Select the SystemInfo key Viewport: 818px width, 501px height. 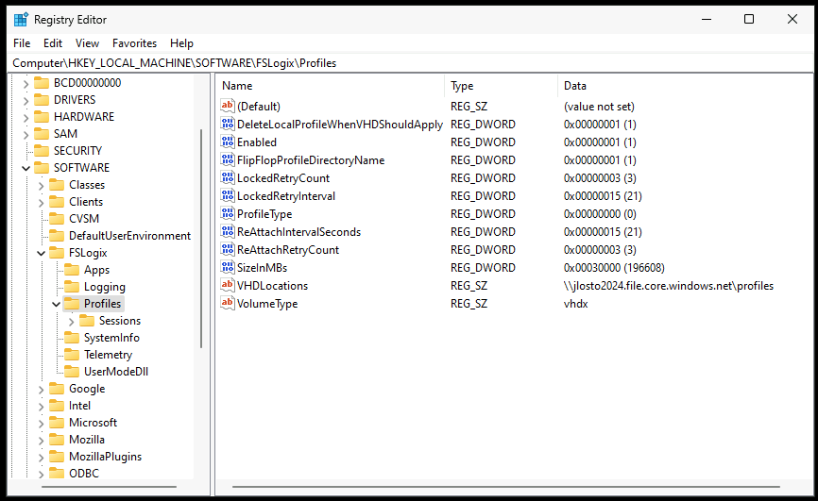point(111,338)
